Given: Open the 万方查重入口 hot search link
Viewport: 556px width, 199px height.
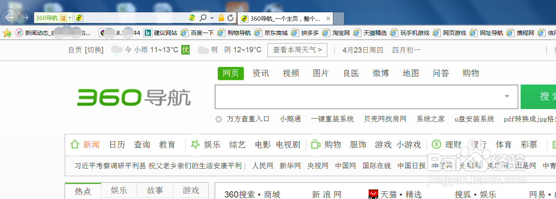Looking at the screenshot, I should pyautogui.click(x=248, y=119).
